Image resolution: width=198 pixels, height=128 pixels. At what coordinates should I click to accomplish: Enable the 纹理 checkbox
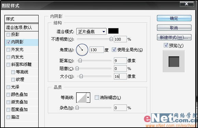click(13, 80)
